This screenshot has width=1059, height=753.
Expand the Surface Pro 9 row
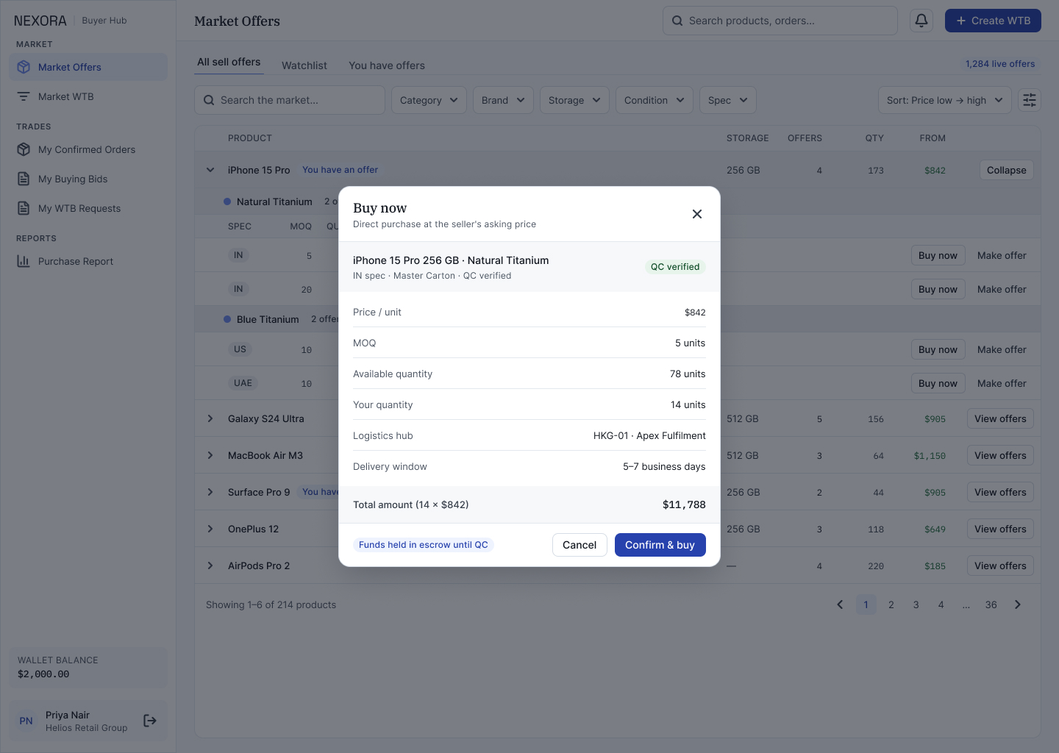[210, 492]
